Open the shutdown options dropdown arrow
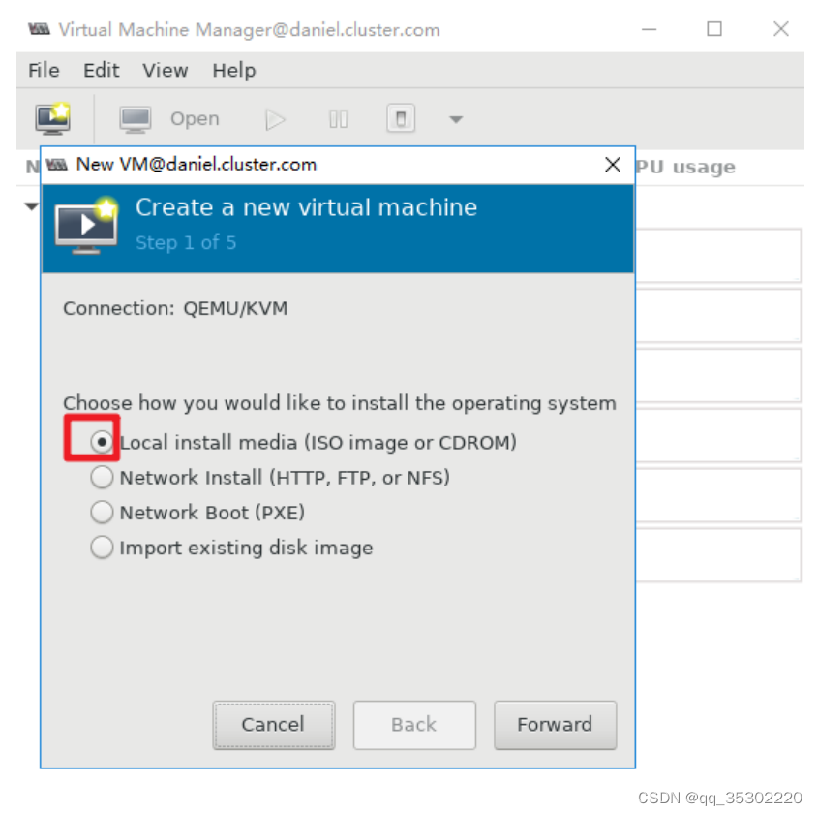817x815 pixels. coord(456,119)
